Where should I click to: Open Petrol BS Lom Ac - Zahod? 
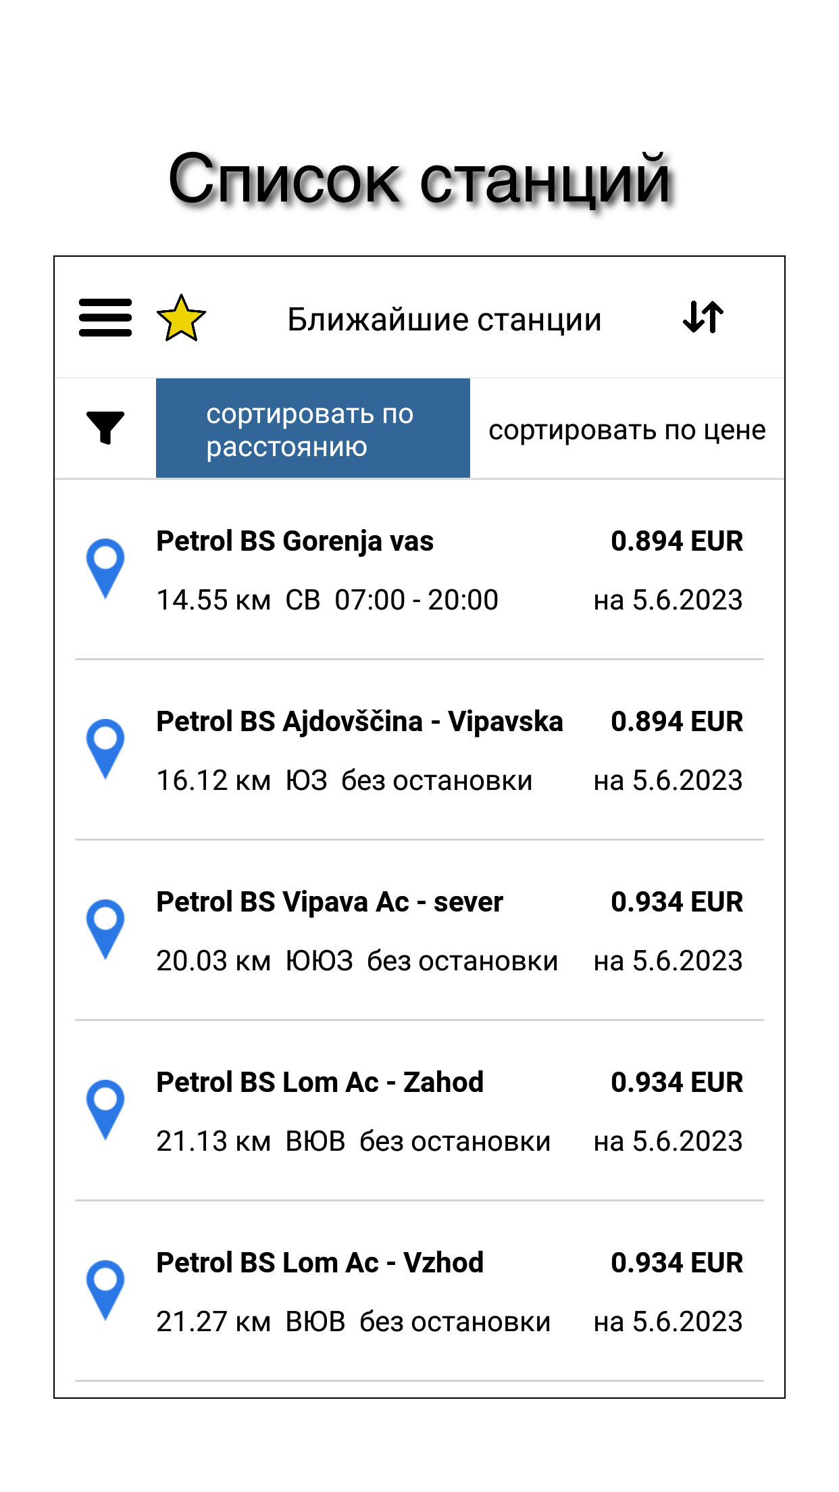pos(320,1083)
